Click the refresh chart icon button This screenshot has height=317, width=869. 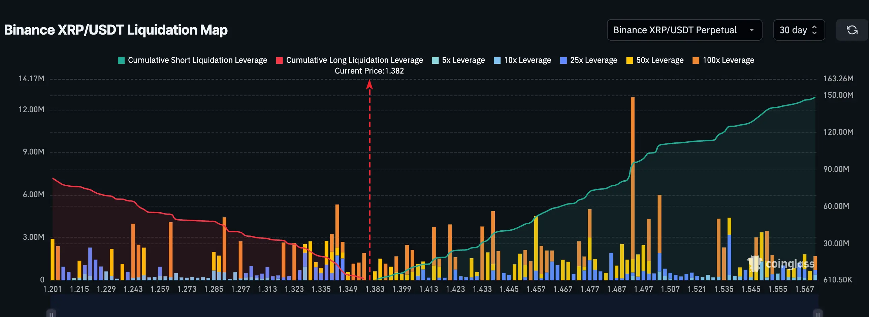pyautogui.click(x=852, y=30)
